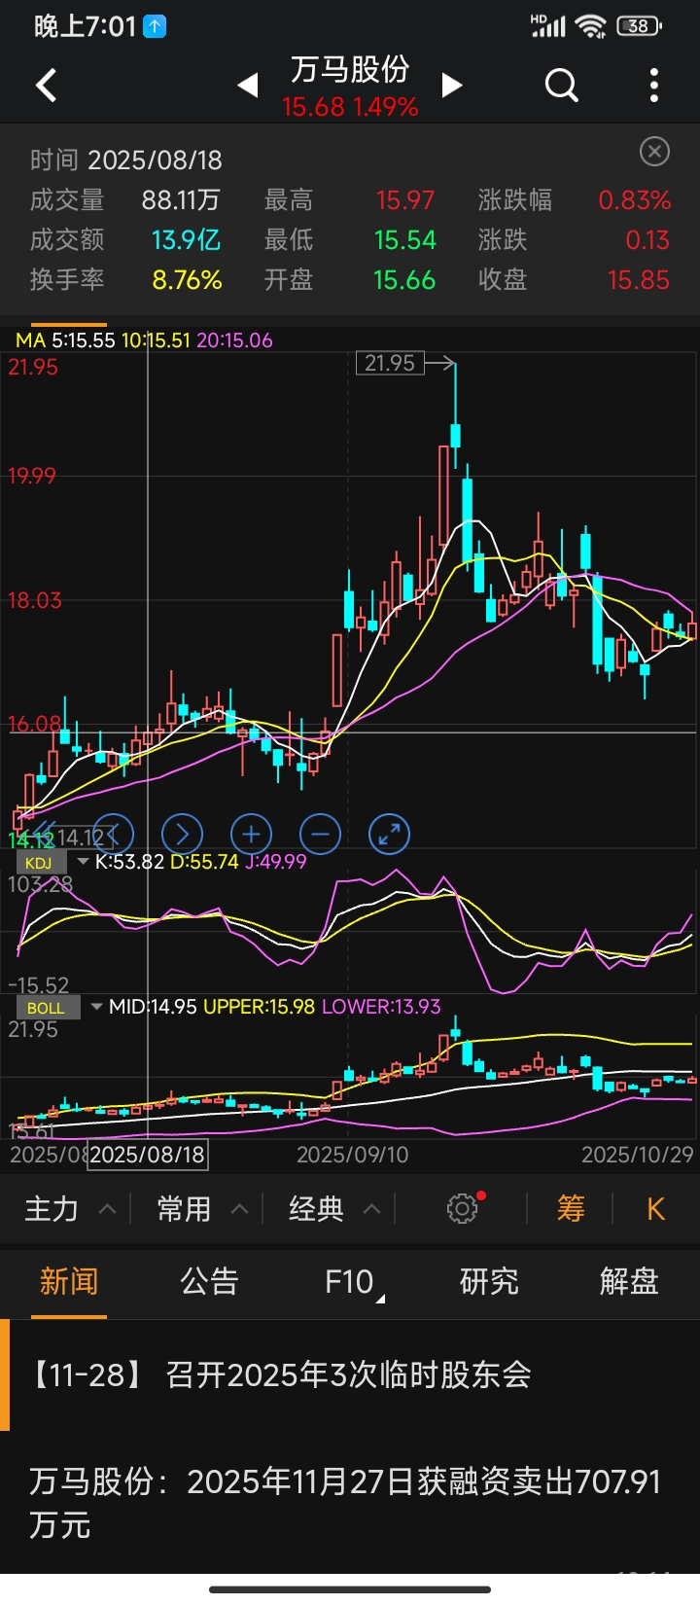The width and height of the screenshot is (700, 1605).
Task: Zoom in chart with plus circle
Action: point(251,834)
